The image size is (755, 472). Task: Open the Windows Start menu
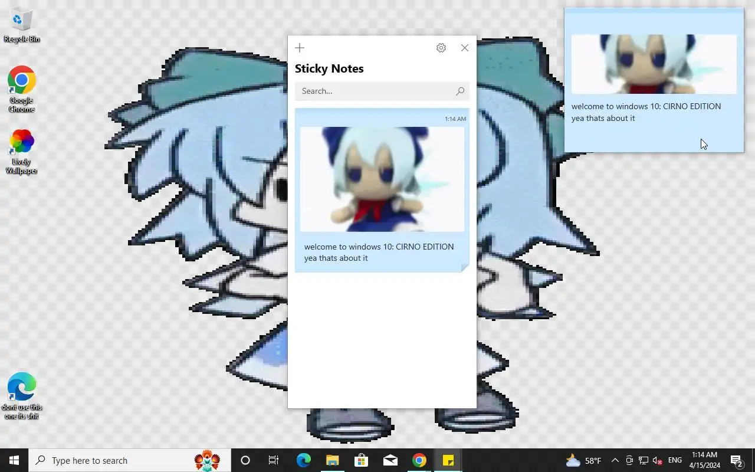(14, 460)
